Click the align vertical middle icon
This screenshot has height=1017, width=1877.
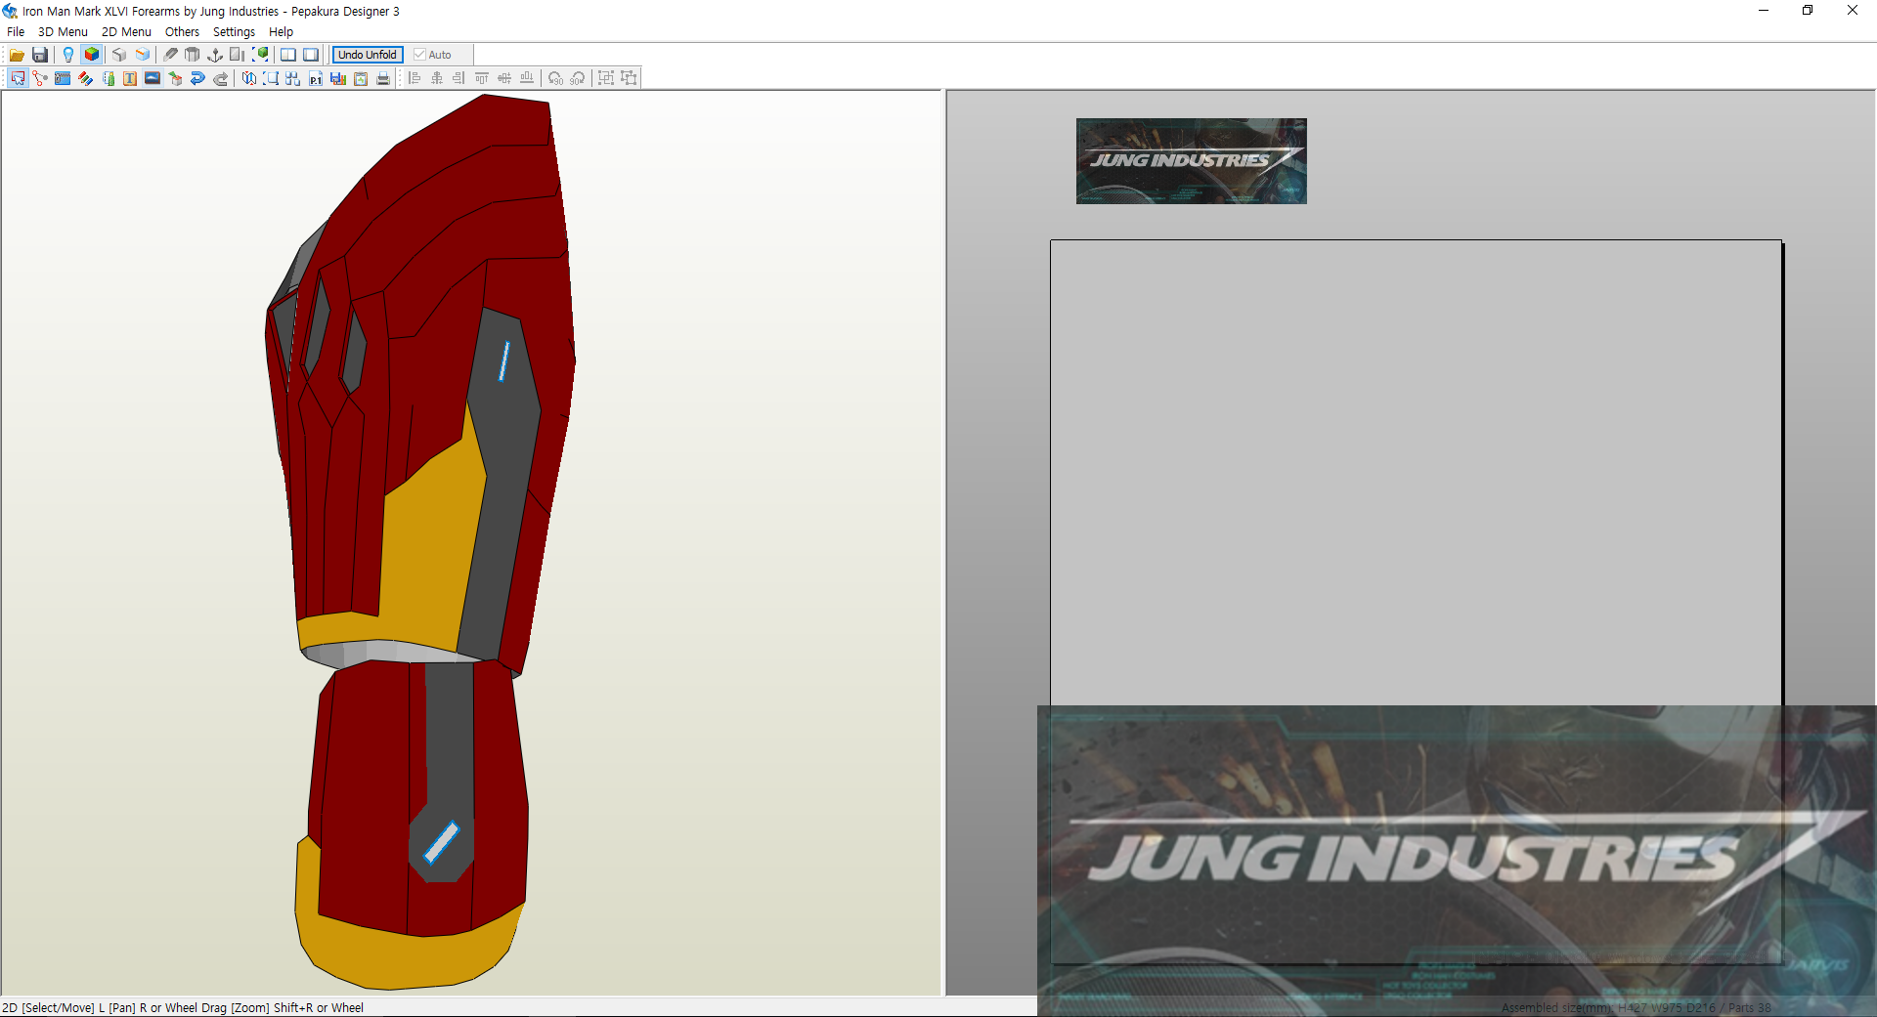[x=504, y=78]
